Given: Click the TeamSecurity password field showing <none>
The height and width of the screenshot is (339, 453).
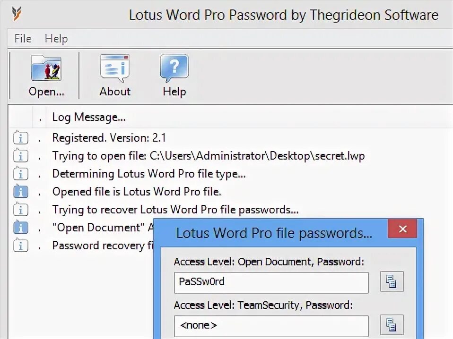Looking at the screenshot, I should tap(271, 326).
